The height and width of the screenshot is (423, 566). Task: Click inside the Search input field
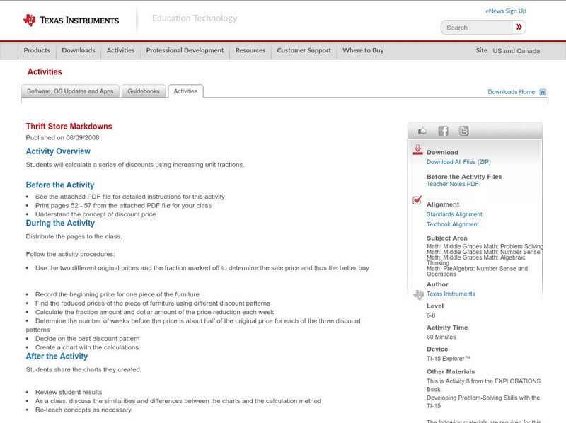477,28
